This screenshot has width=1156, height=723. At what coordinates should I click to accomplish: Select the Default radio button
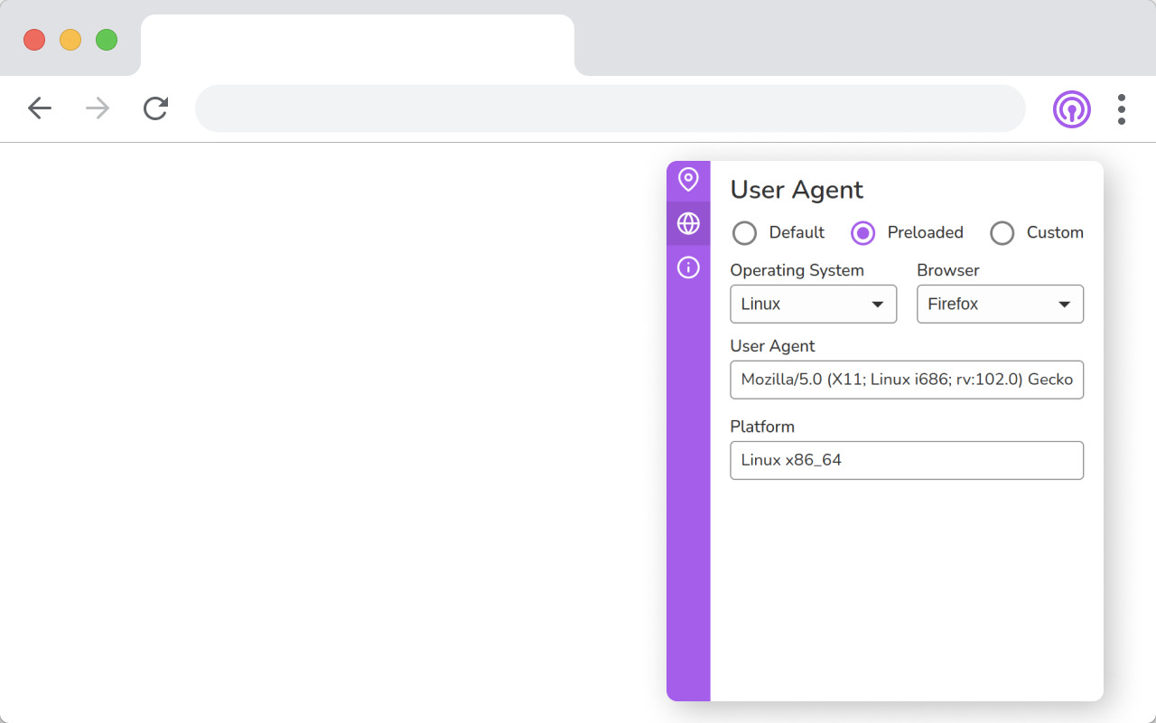[745, 233]
